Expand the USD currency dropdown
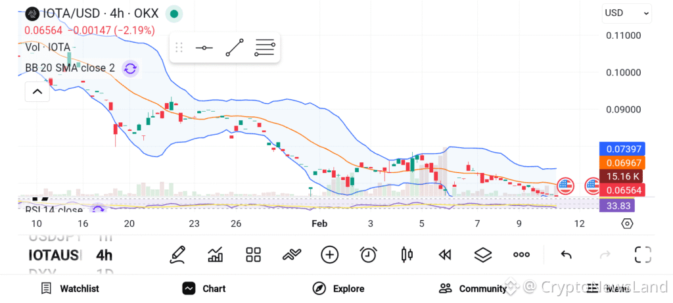Image resolution: width=673 pixels, height=303 pixels. 626,13
